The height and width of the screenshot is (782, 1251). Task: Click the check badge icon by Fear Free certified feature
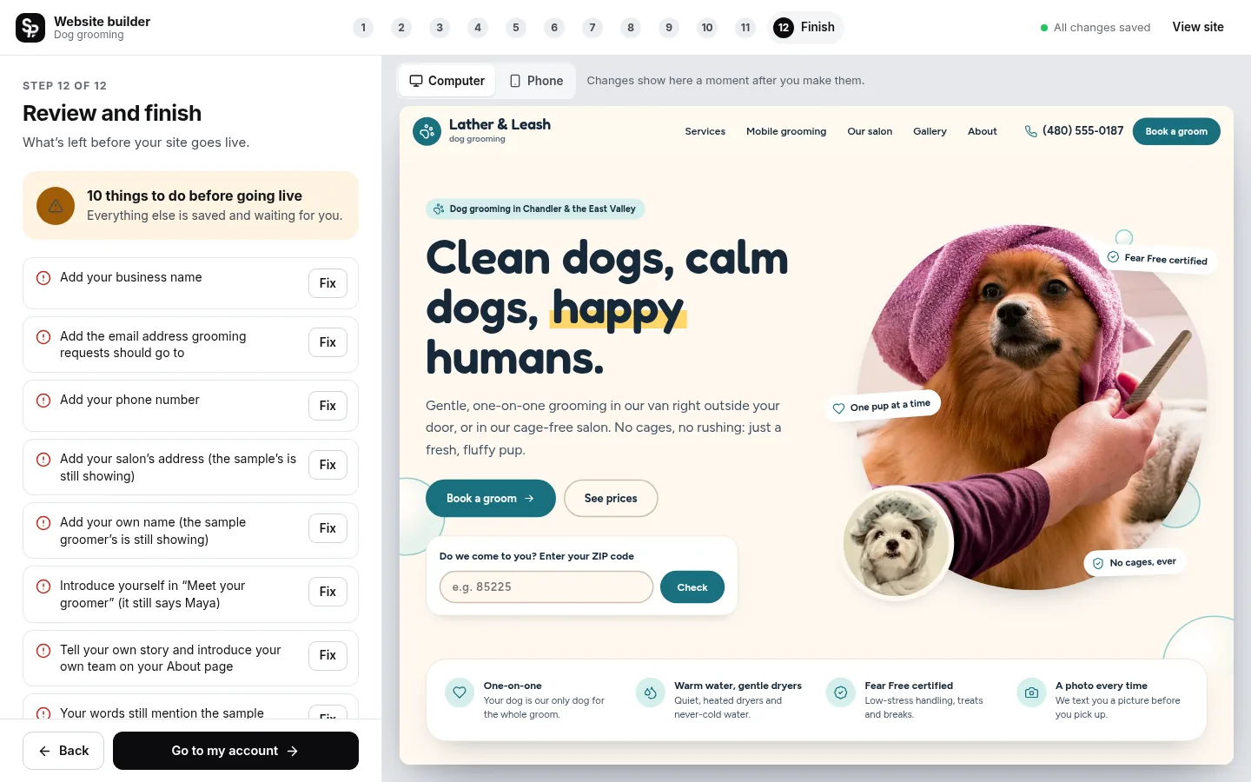pos(840,693)
